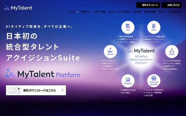186x116 pixels.
Task: Open the CRM database circle icon
Action: coord(154,27)
